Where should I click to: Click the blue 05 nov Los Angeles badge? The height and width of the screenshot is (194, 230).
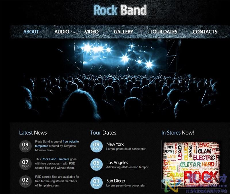point(96,164)
